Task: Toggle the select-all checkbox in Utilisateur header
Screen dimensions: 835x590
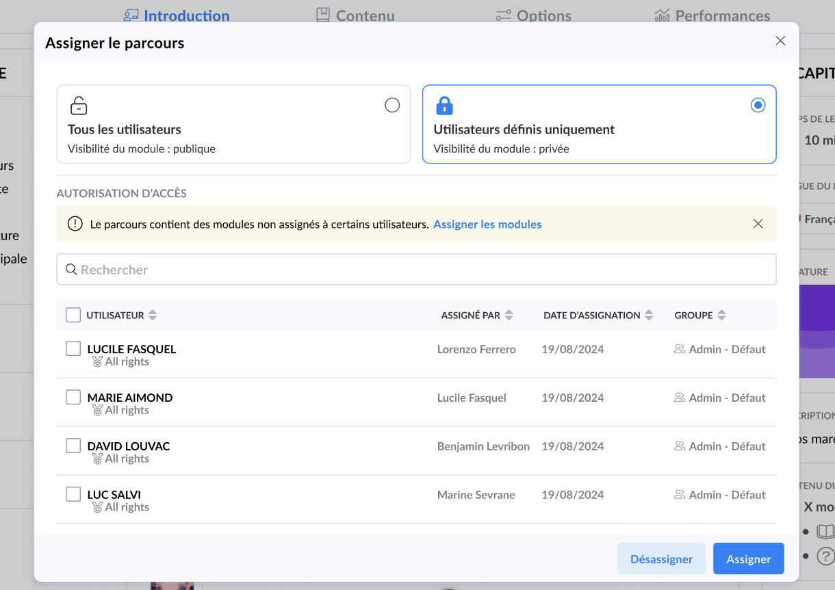Action: point(73,315)
